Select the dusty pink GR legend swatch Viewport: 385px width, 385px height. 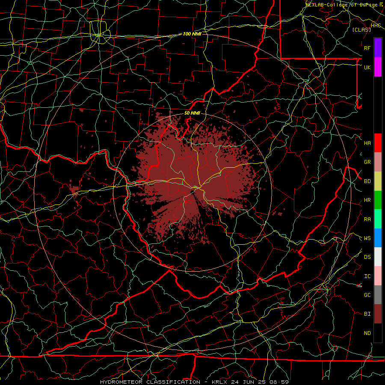click(x=378, y=162)
